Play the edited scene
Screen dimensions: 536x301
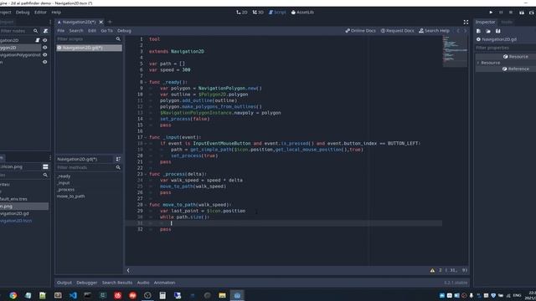click(x=522, y=13)
